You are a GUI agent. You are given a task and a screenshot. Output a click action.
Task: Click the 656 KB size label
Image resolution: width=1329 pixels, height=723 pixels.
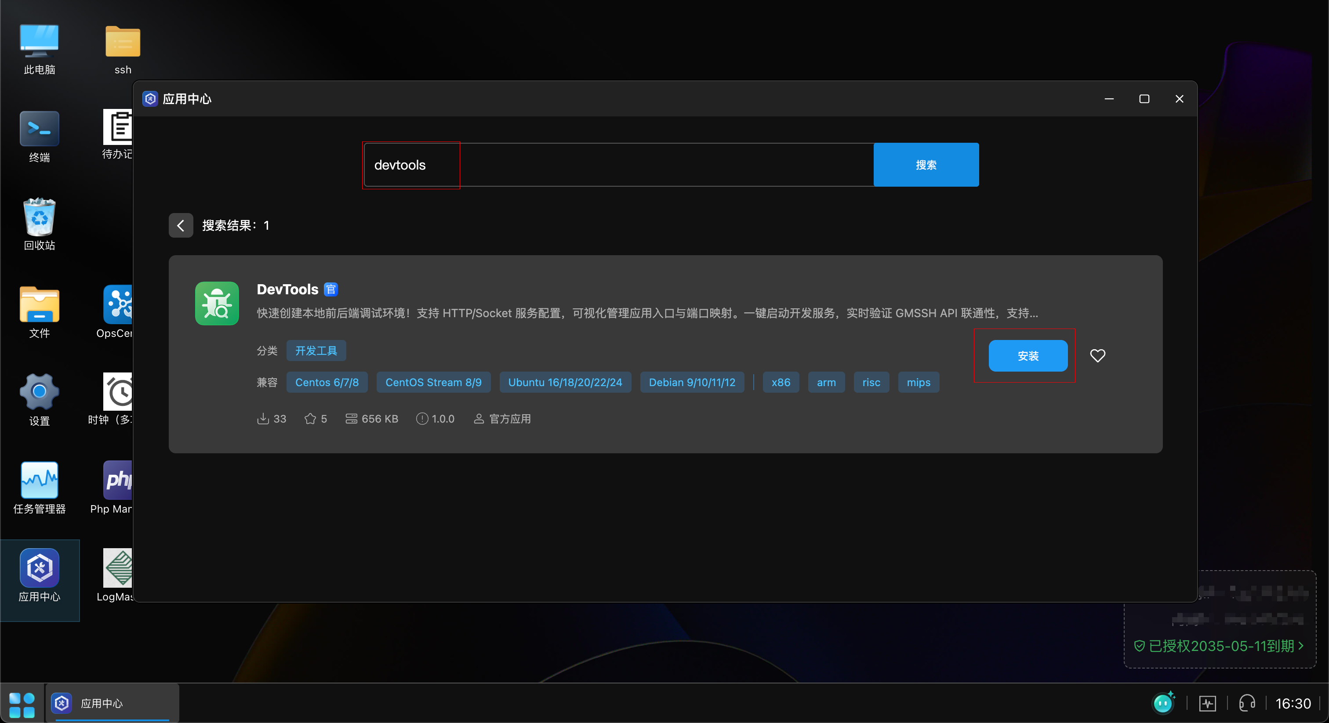[x=371, y=419]
